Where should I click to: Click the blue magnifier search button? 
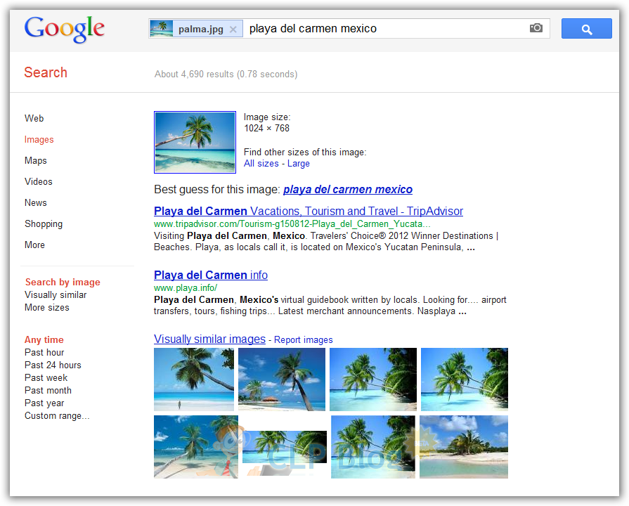click(586, 29)
